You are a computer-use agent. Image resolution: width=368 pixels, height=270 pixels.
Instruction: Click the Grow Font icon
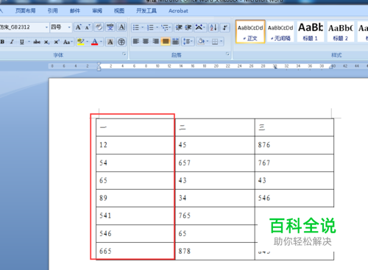point(78,27)
